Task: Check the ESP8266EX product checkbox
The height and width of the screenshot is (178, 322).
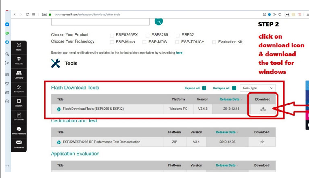Action: (112, 36)
